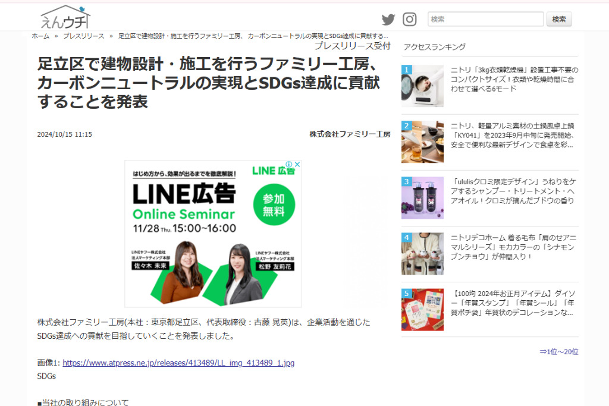The image size is (609, 406).
Task: Open the truncated article title breadcrumb
Action: 253,36
